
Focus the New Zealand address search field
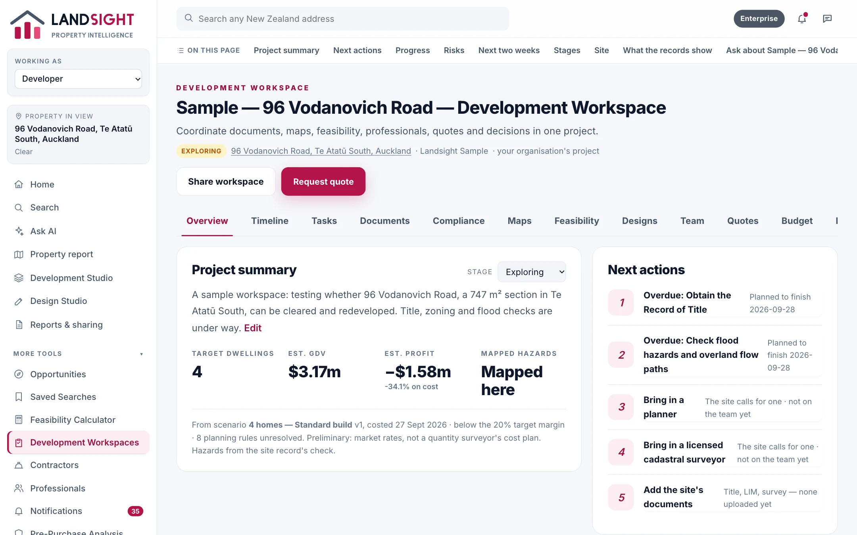coord(343,19)
